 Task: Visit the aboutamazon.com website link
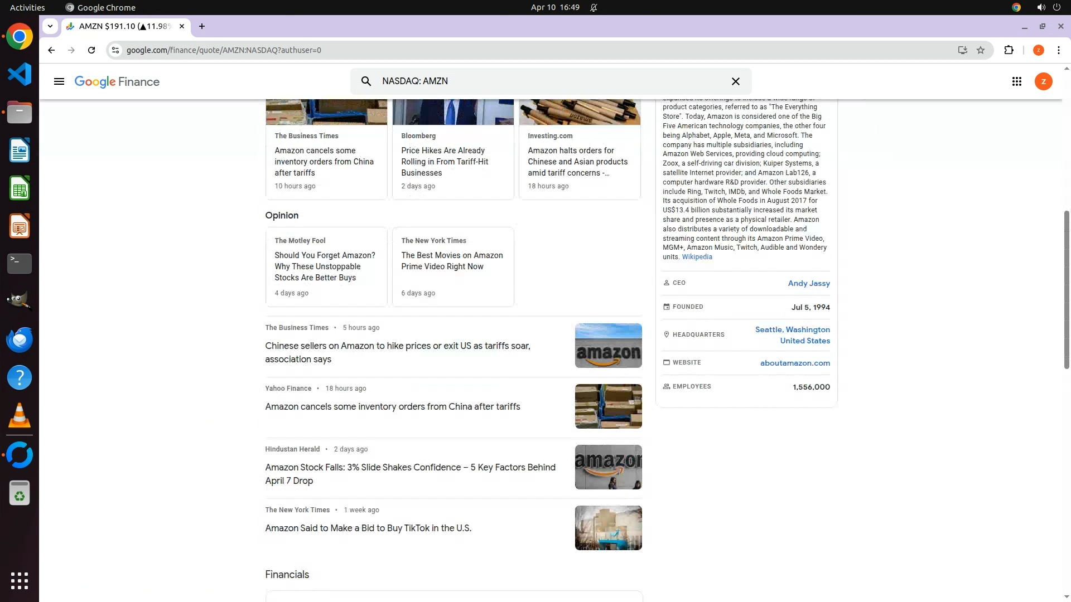(794, 363)
